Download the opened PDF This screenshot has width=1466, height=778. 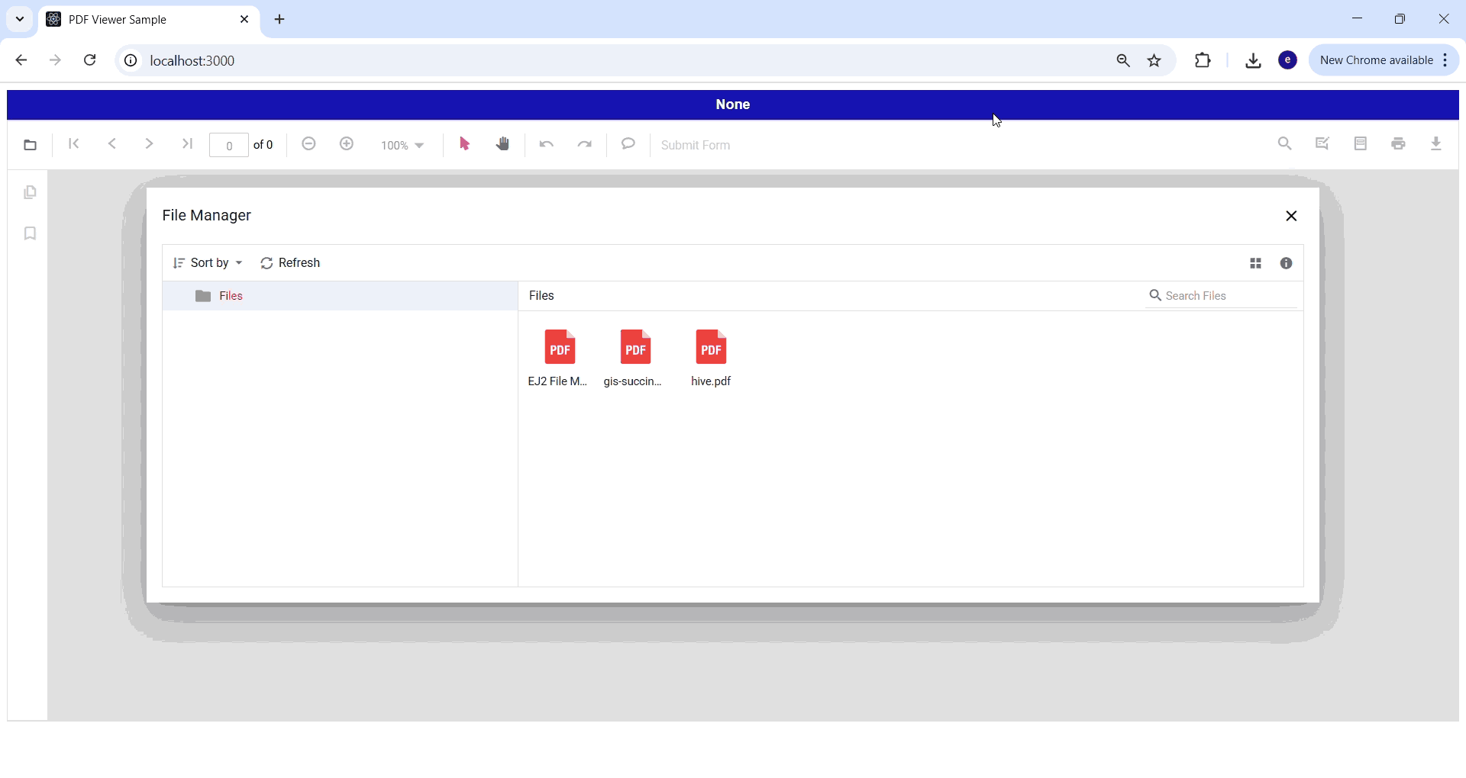coord(1437,144)
